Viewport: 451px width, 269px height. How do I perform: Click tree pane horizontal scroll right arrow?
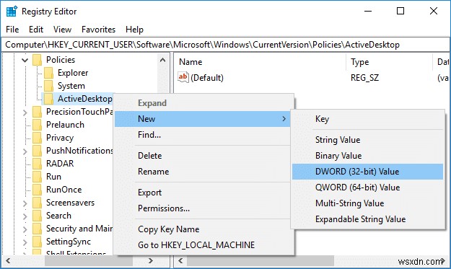150,260
